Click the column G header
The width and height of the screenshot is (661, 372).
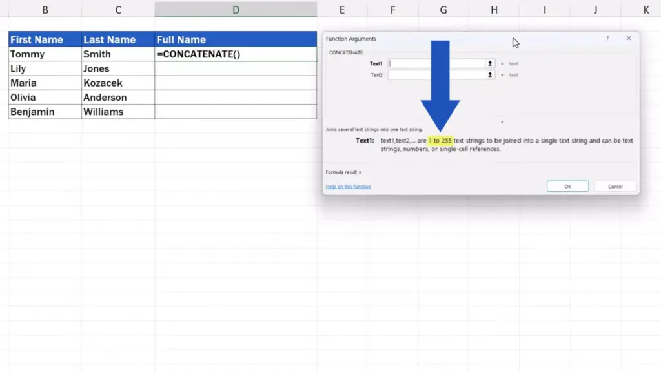(443, 10)
